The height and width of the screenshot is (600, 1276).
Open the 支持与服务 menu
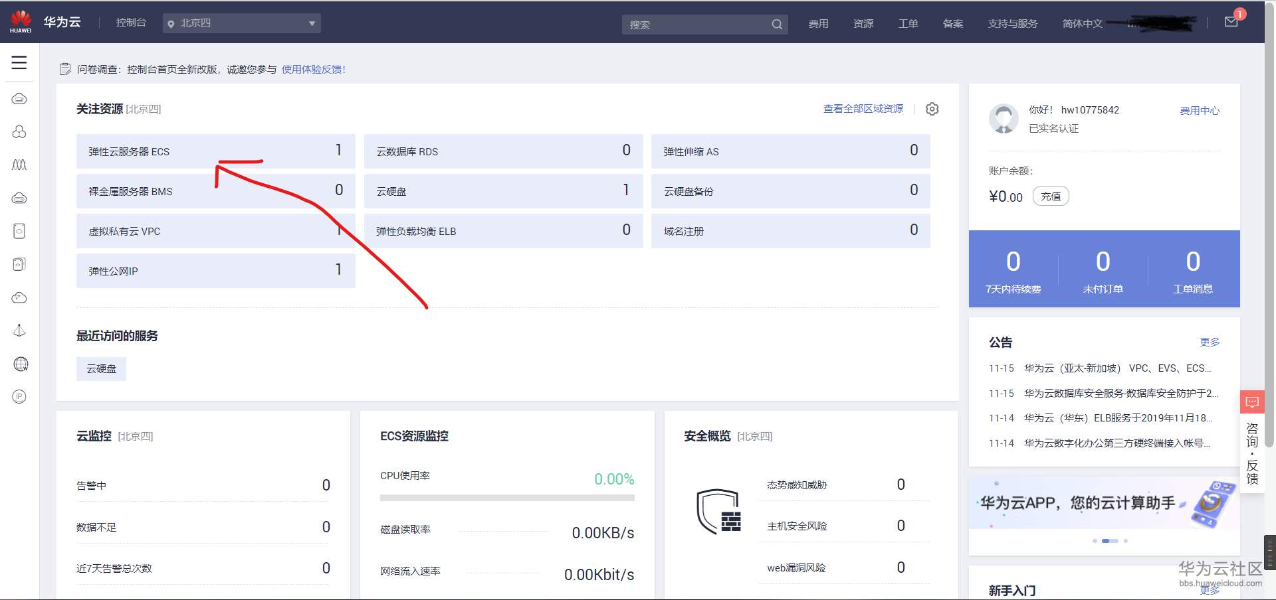click(1012, 24)
